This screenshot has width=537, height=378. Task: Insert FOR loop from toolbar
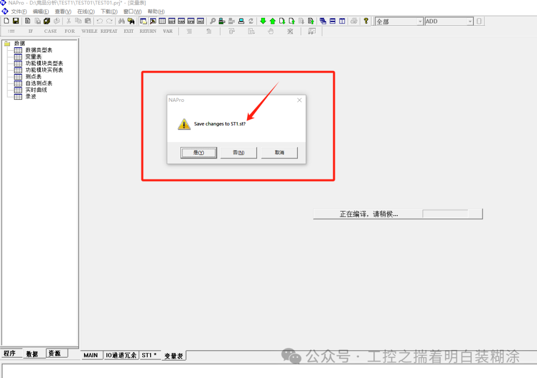[70, 31]
